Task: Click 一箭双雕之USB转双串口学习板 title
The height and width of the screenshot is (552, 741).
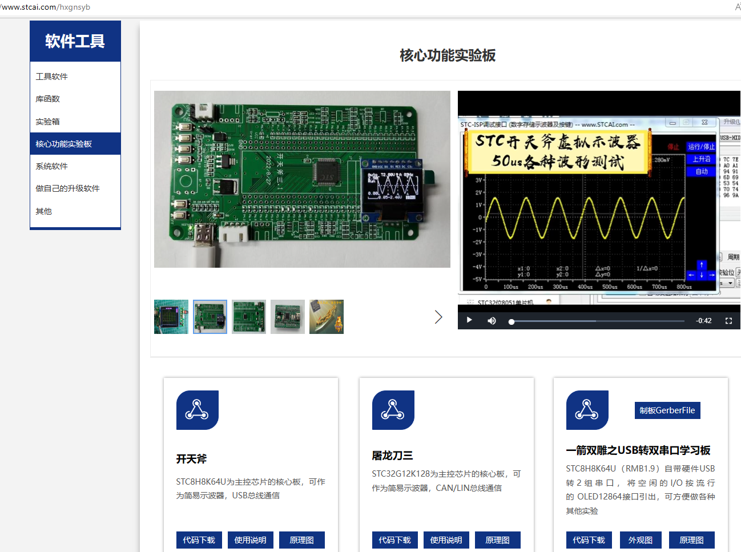Action: tap(638, 450)
